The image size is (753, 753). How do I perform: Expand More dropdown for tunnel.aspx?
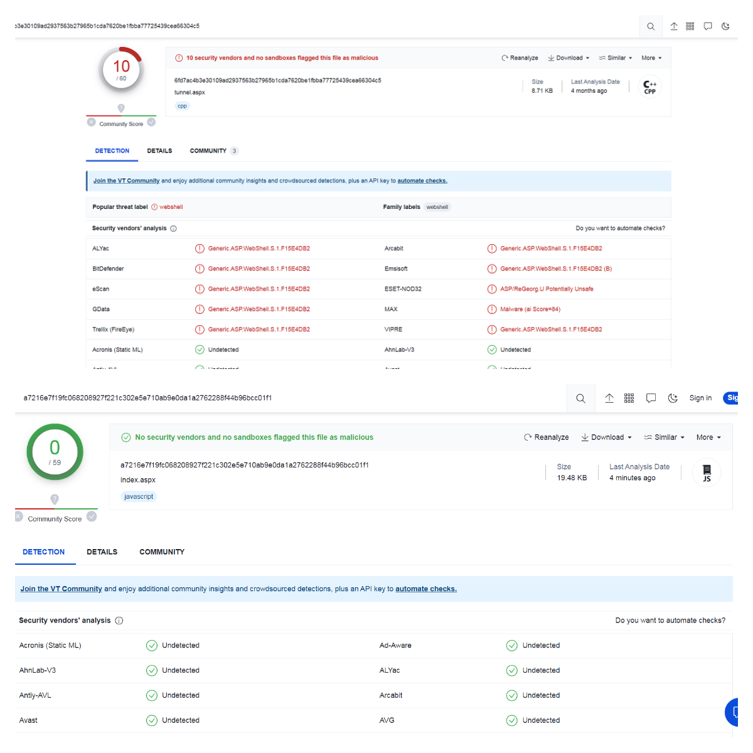(651, 58)
